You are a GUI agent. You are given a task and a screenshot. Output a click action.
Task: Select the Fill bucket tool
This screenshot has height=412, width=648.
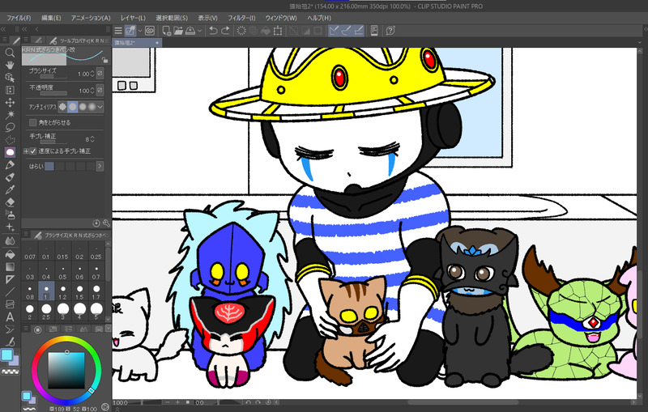point(10,254)
